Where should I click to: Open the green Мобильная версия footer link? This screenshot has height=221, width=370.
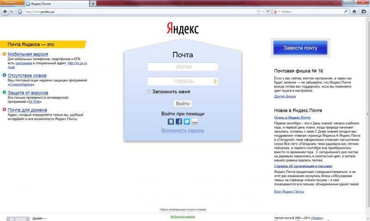183,217
